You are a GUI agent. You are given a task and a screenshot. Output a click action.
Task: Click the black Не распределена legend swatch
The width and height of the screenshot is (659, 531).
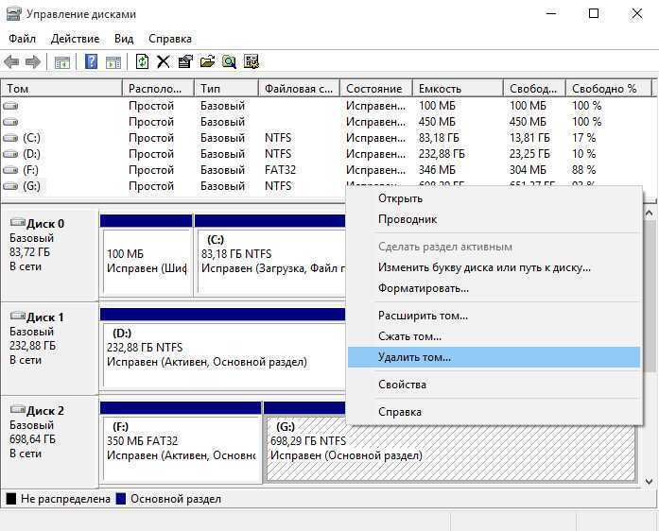(x=11, y=499)
